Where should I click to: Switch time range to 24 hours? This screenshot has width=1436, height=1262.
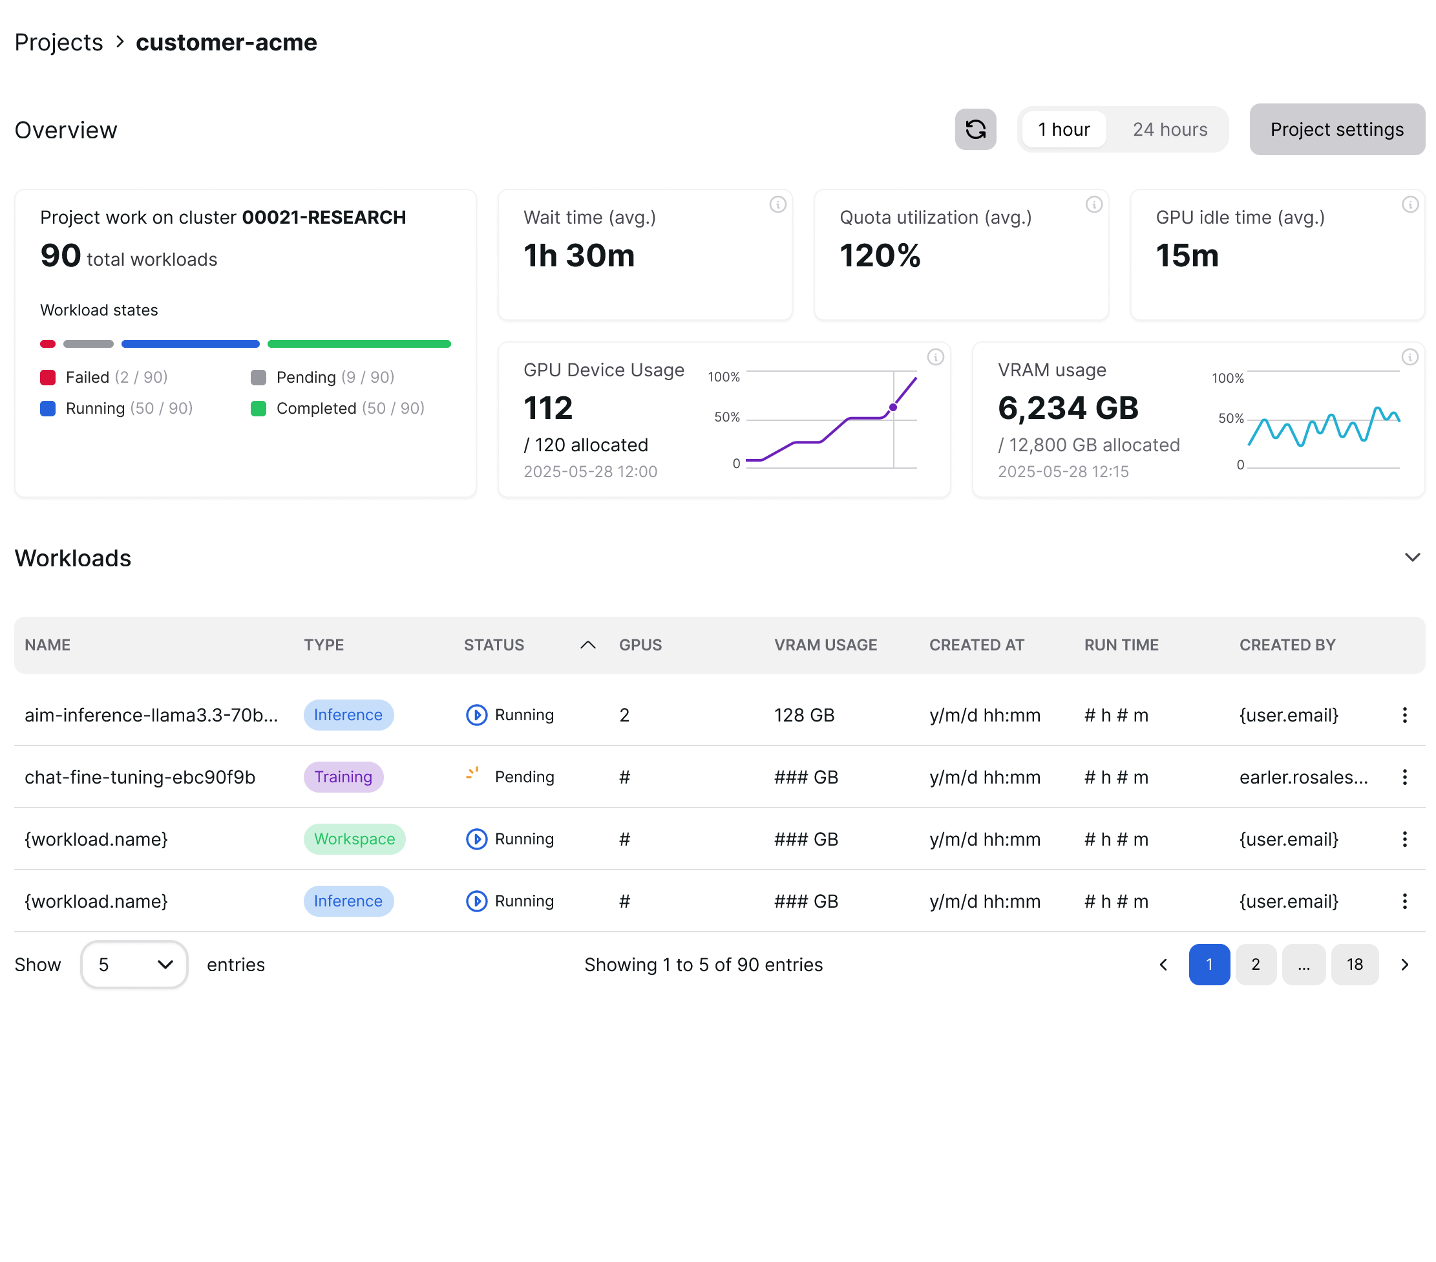pos(1170,129)
